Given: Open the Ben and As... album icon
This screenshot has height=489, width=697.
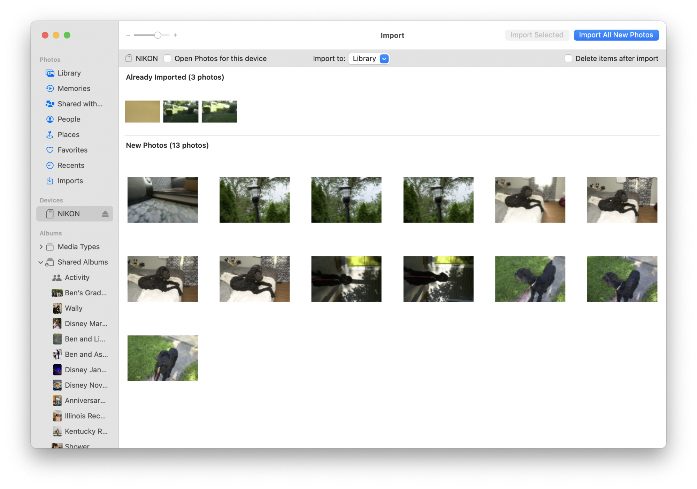Looking at the screenshot, I should 57,354.
